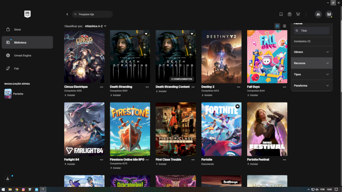
Task: Open the M profile avatar
Action: 329,14
